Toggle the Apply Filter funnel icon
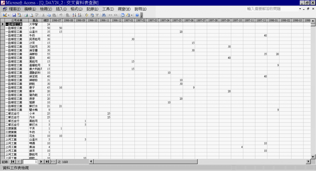This screenshot has width=316, height=171. pos(97,15)
